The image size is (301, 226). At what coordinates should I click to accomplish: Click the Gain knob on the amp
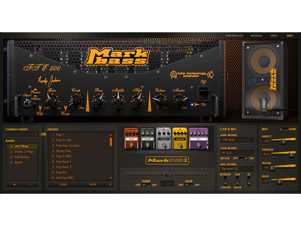click(x=52, y=100)
